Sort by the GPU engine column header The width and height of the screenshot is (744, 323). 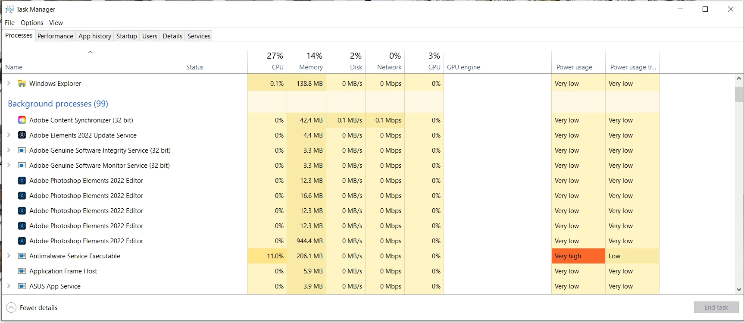(497, 62)
